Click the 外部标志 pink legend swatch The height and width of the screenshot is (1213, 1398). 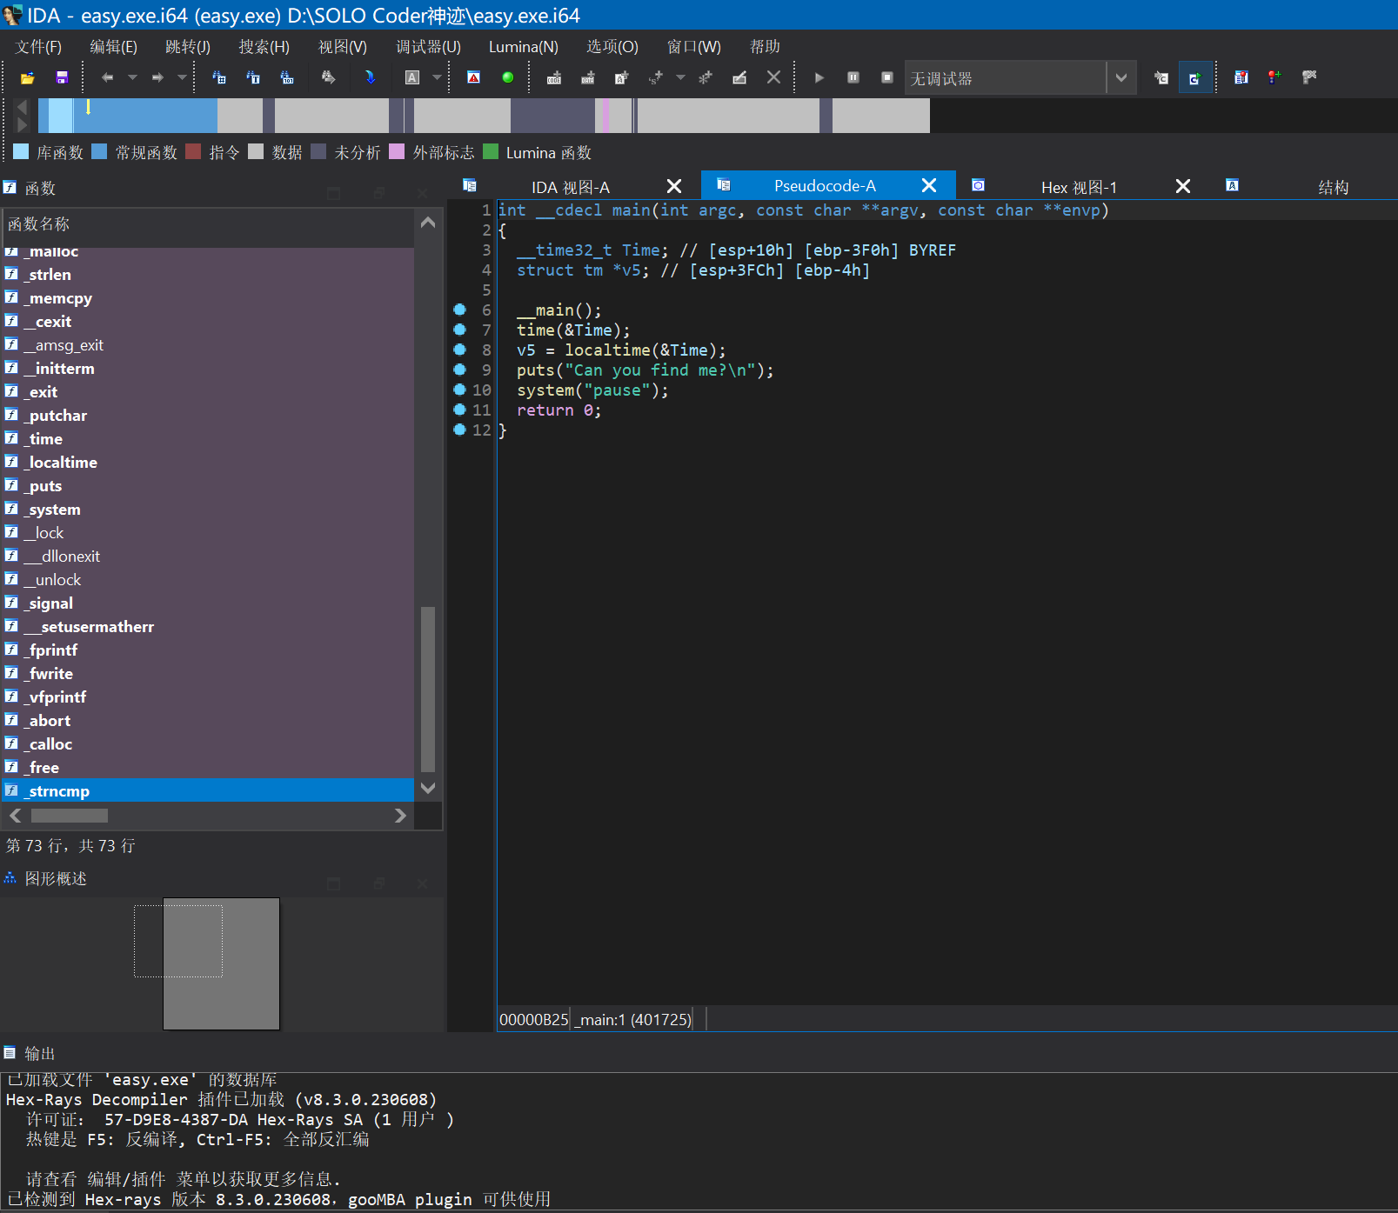coord(398,152)
